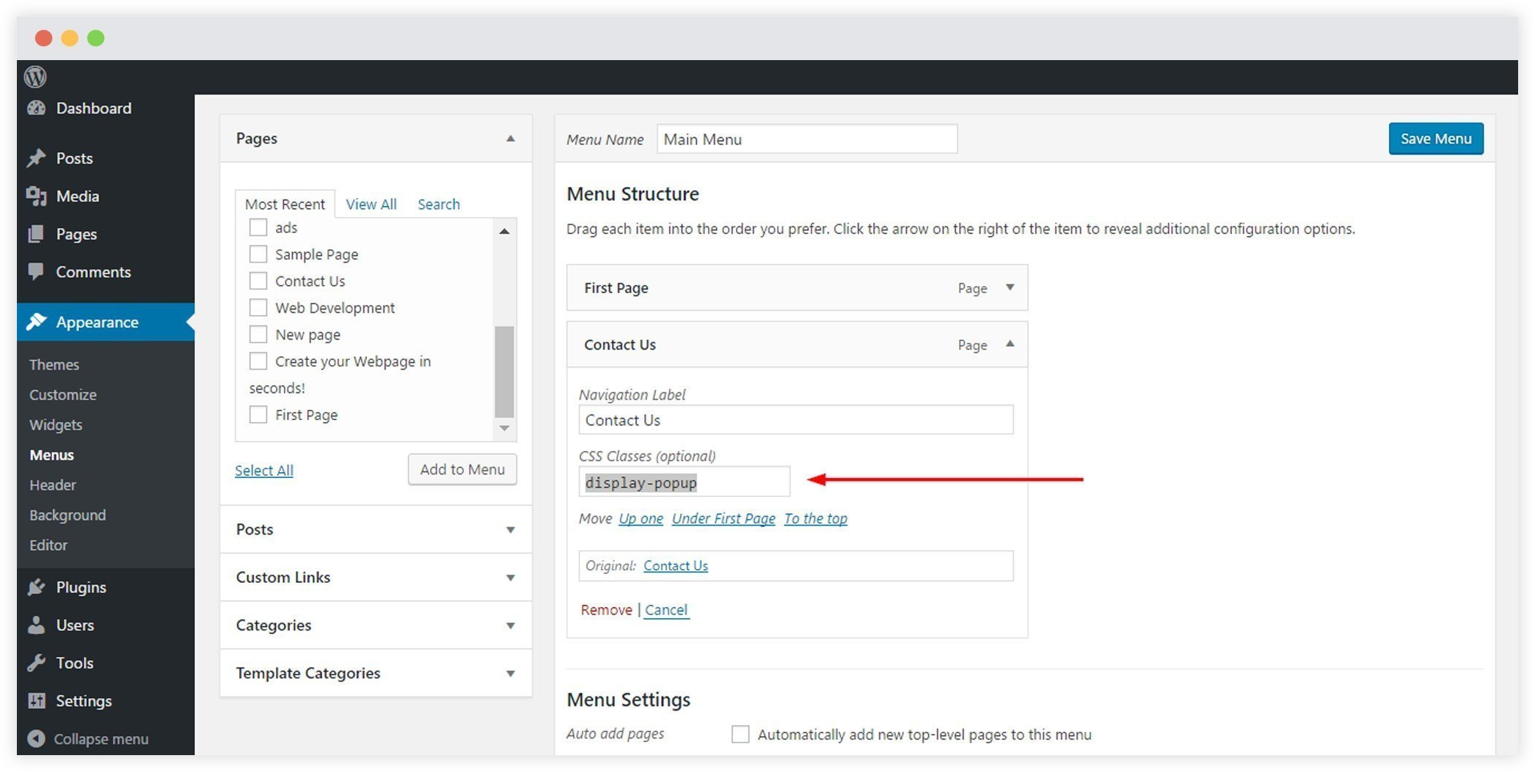Select the Plugins plug icon
1535x772 pixels.
[x=36, y=587]
